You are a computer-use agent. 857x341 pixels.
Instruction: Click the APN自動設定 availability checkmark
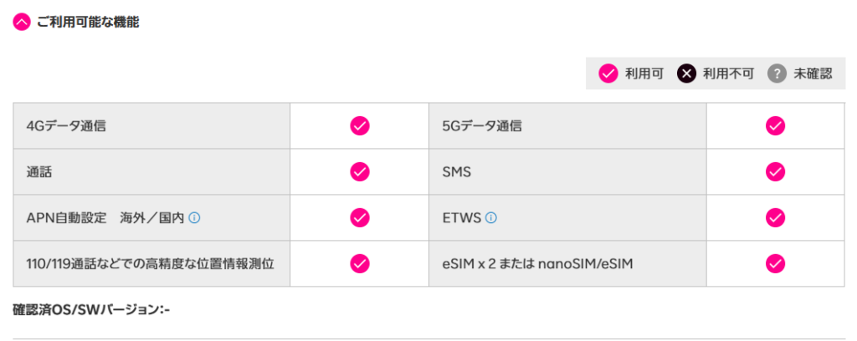click(x=360, y=218)
